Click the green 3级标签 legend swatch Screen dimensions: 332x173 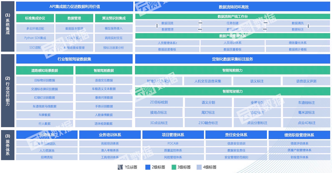(174, 167)
